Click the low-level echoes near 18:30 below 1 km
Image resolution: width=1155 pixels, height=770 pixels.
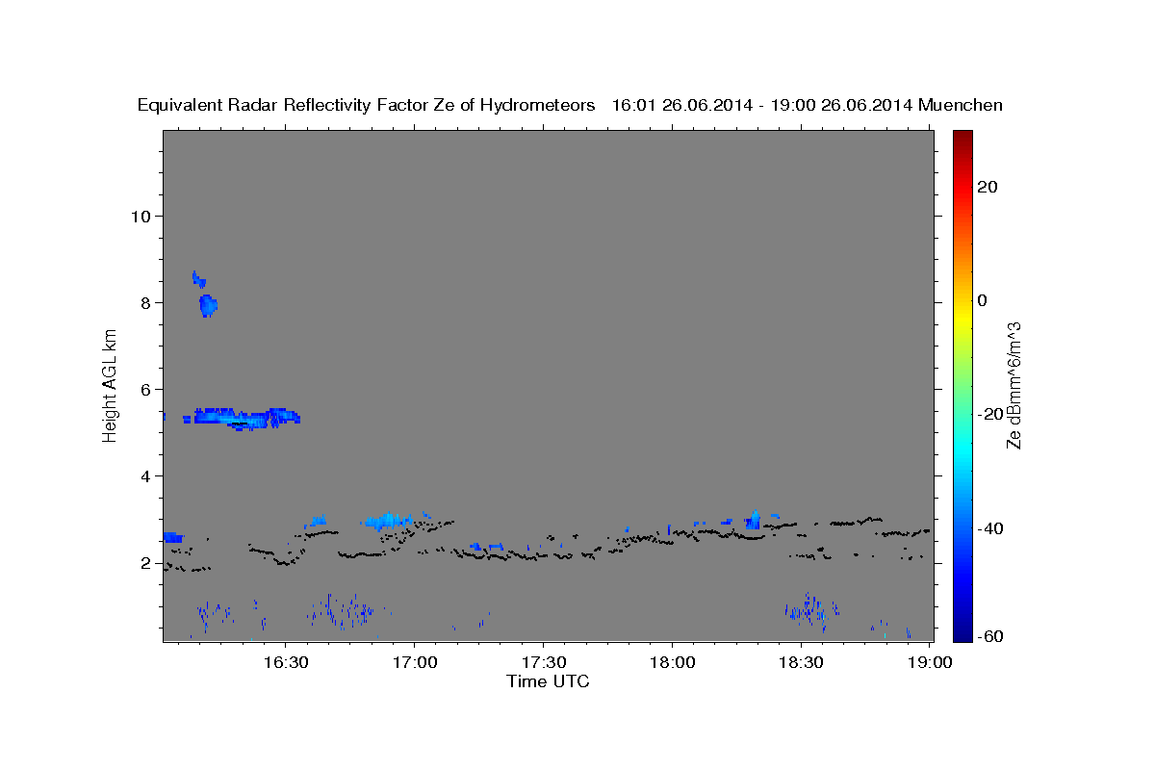coord(809,610)
